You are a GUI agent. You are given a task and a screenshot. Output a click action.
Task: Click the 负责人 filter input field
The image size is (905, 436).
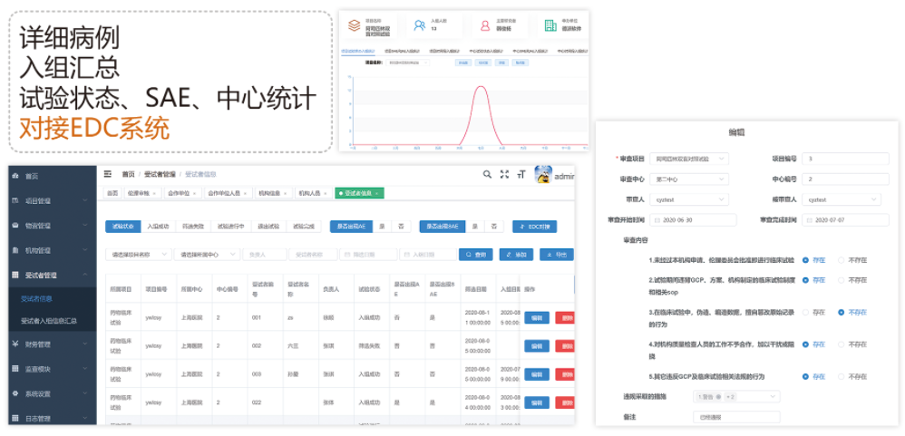(x=265, y=255)
